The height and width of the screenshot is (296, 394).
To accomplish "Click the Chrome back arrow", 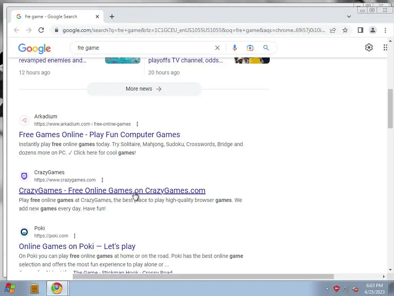I will click(17, 30).
